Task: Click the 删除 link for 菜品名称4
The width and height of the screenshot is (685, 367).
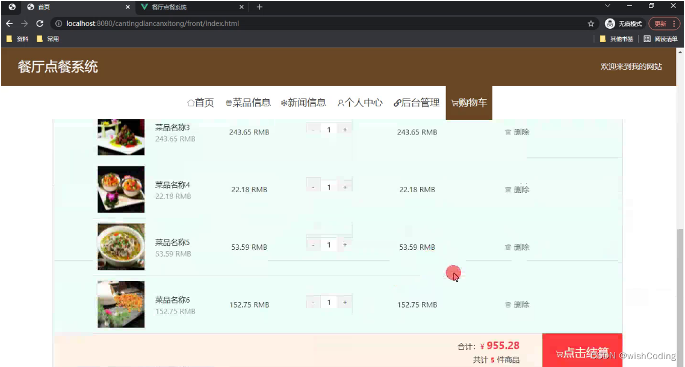Action: click(x=521, y=189)
